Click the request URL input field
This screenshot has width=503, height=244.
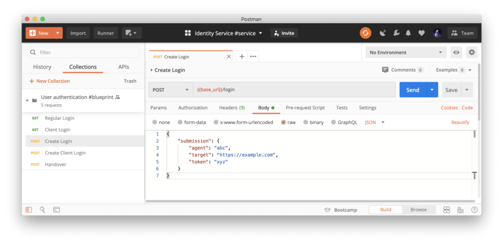tap(294, 90)
